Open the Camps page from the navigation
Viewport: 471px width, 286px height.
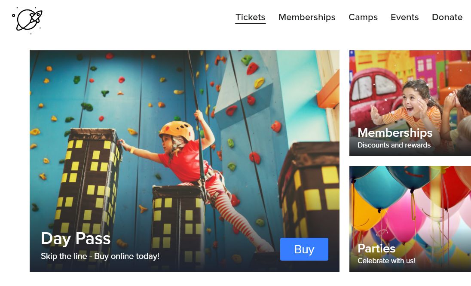coord(363,17)
